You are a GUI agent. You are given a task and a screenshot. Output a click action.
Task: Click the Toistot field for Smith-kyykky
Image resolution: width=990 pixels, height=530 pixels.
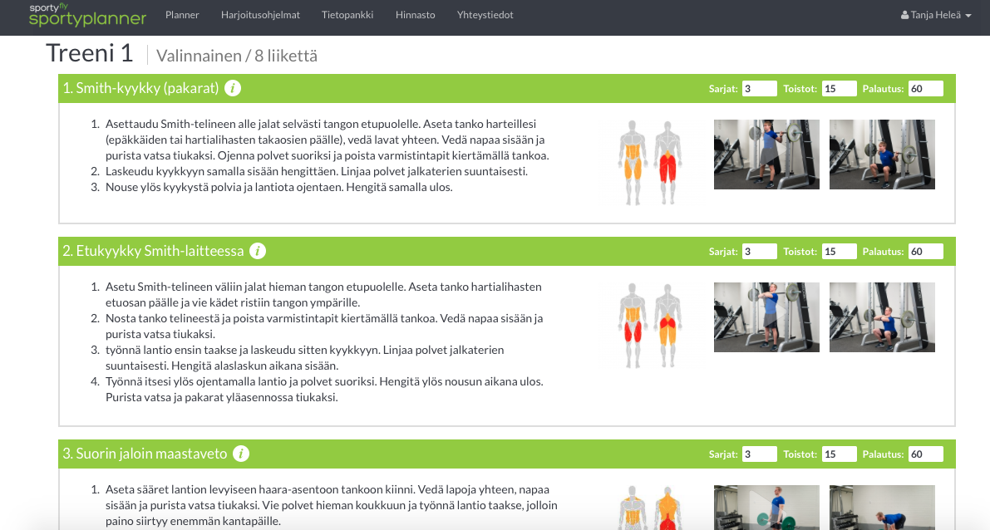click(839, 88)
